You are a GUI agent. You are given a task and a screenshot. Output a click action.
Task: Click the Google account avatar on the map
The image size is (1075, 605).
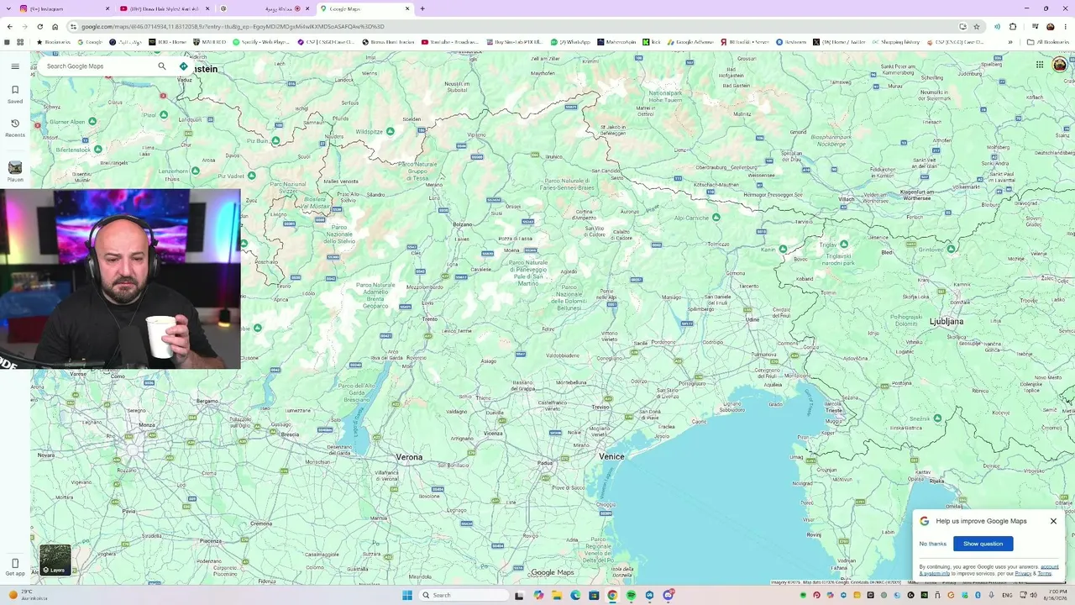1060,65
